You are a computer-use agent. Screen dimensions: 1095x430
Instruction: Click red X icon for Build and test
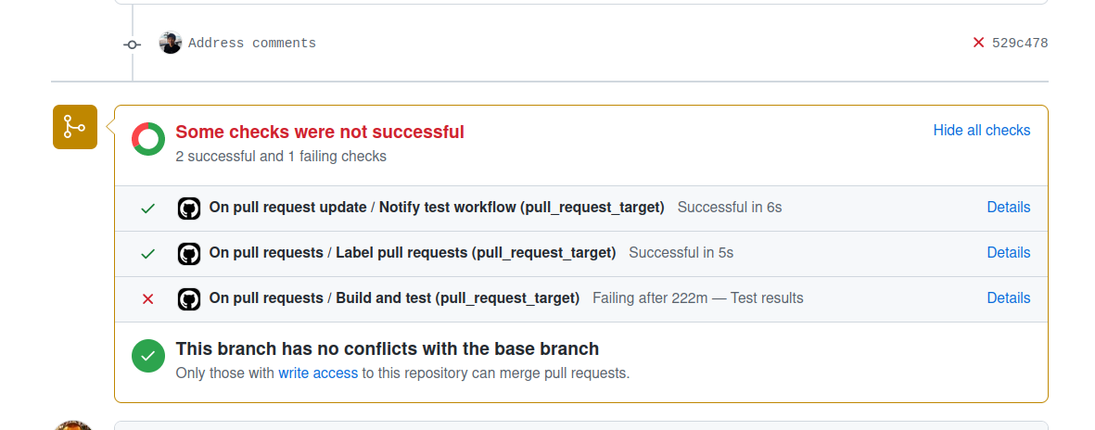(147, 299)
